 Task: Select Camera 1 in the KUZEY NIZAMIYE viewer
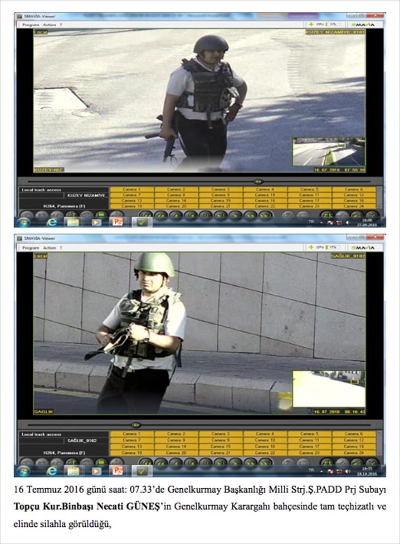click(x=132, y=189)
